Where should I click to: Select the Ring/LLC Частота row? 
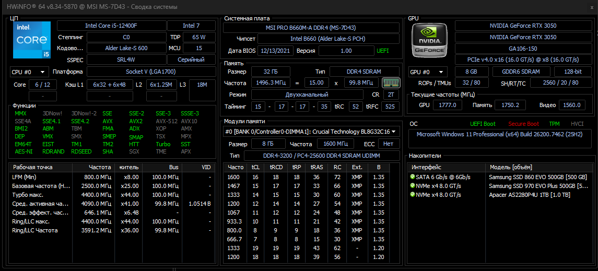[x=111, y=230]
